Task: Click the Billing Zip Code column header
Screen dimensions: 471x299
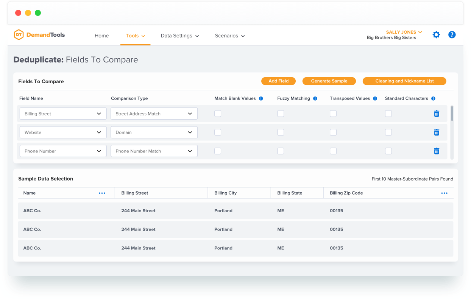Action: [x=346, y=193]
